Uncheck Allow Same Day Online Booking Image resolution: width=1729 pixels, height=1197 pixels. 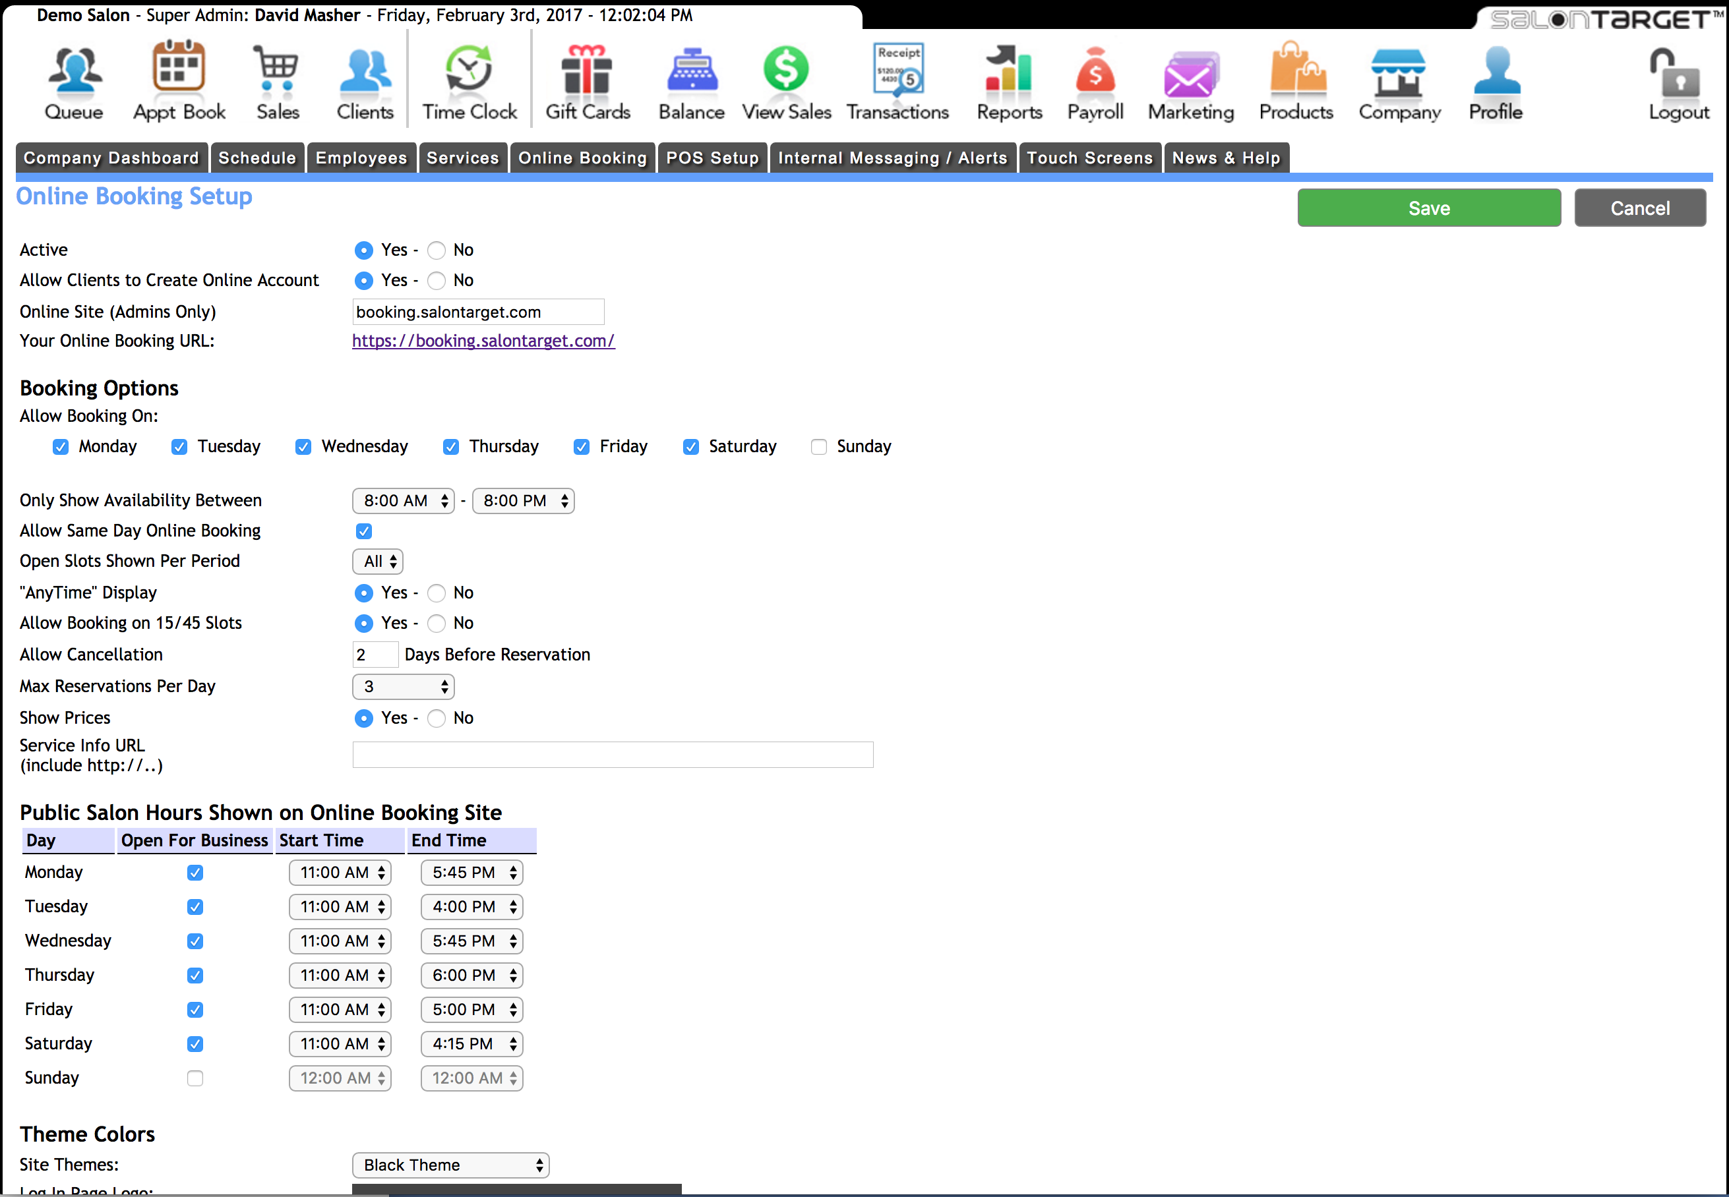[364, 531]
